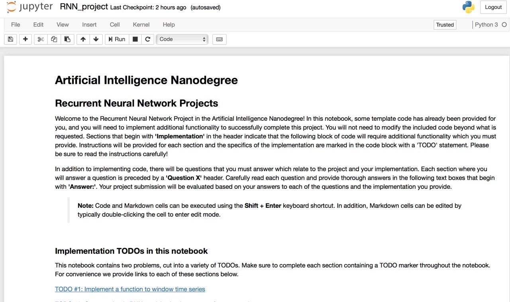Rename the notebook title RNN_project

tap(84, 6)
